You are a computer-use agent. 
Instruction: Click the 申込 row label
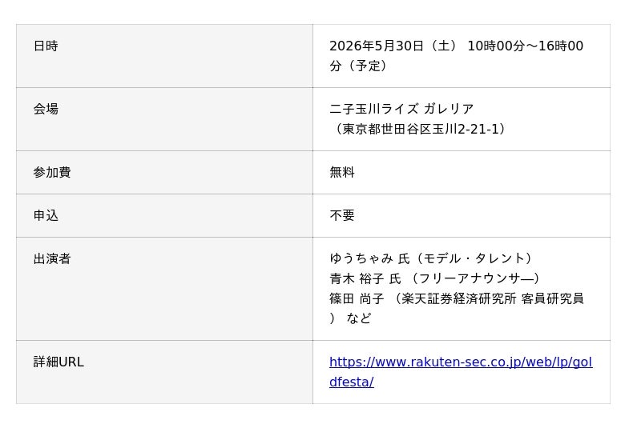coord(46,216)
